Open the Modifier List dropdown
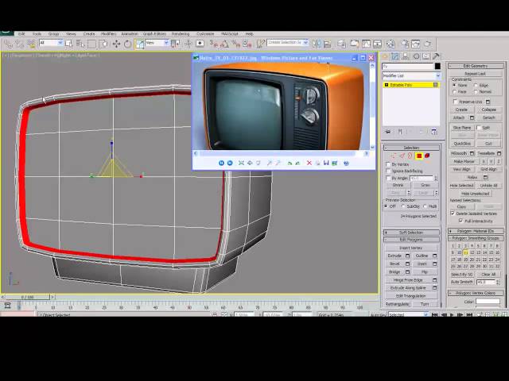 tap(411, 76)
